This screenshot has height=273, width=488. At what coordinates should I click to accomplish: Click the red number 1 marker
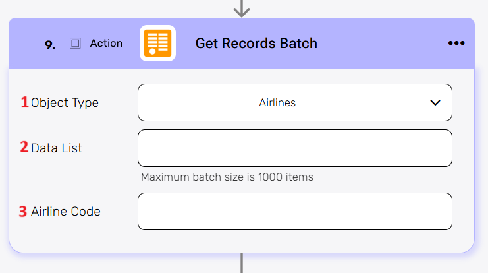point(25,102)
